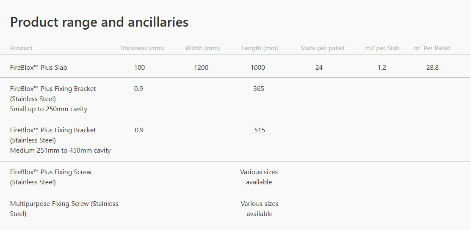The height and width of the screenshot is (230, 470).
Task: Select the Medium 251mm to 450mm cavity bracket
Action: tap(61, 140)
